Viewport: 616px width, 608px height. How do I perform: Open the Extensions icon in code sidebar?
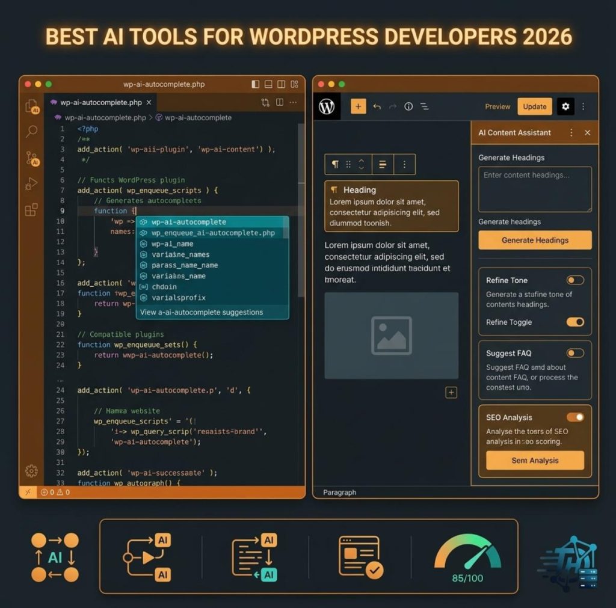point(31,209)
